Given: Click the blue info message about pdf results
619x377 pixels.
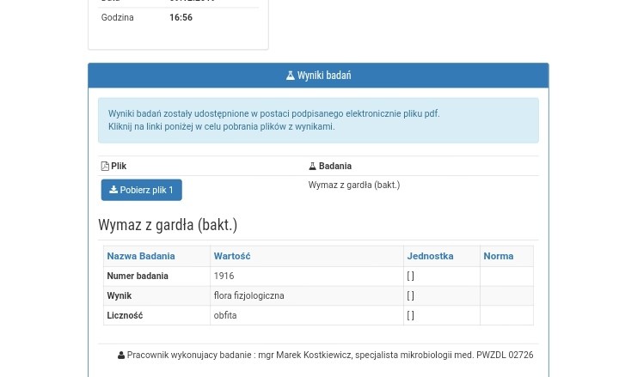Looking at the screenshot, I should (317, 119).
